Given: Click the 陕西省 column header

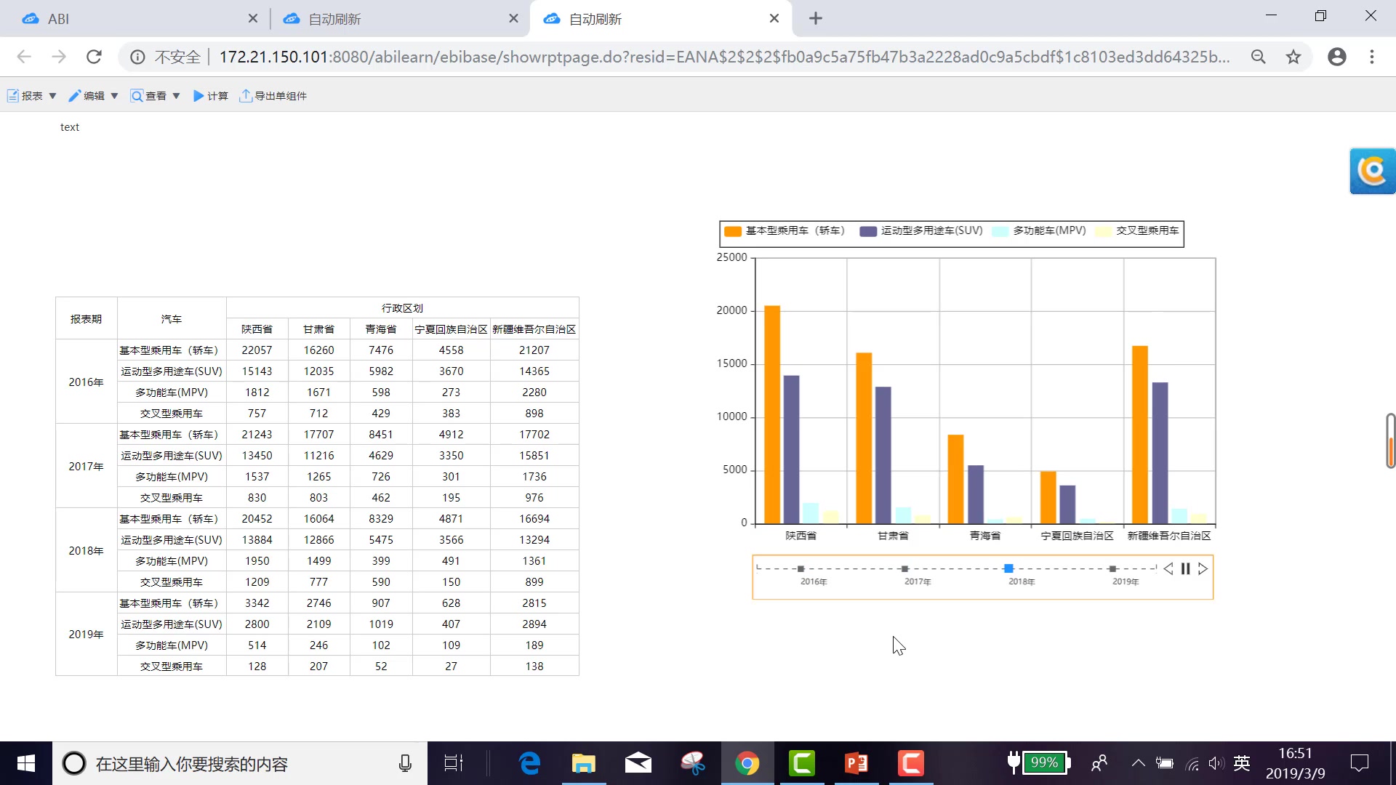Looking at the screenshot, I should pos(257,329).
